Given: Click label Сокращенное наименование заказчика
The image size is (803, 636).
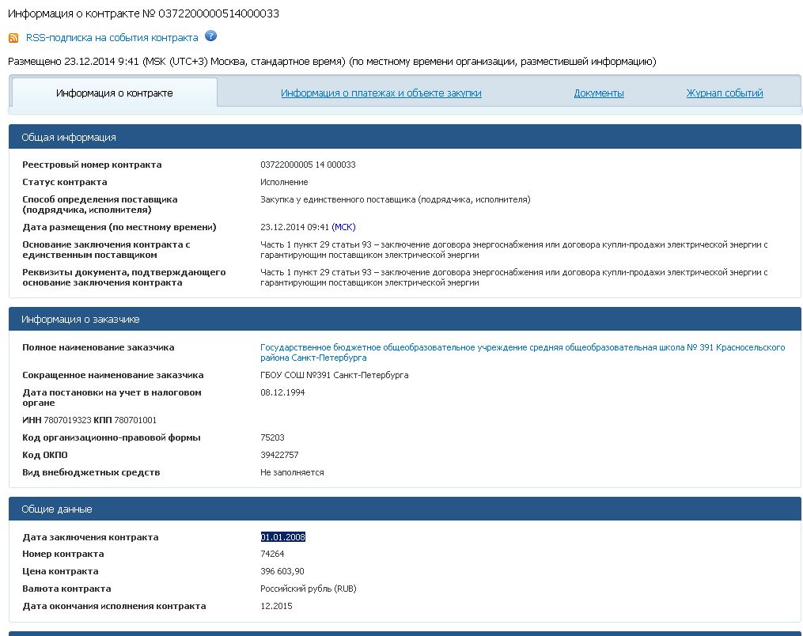Looking at the screenshot, I should point(112,375).
